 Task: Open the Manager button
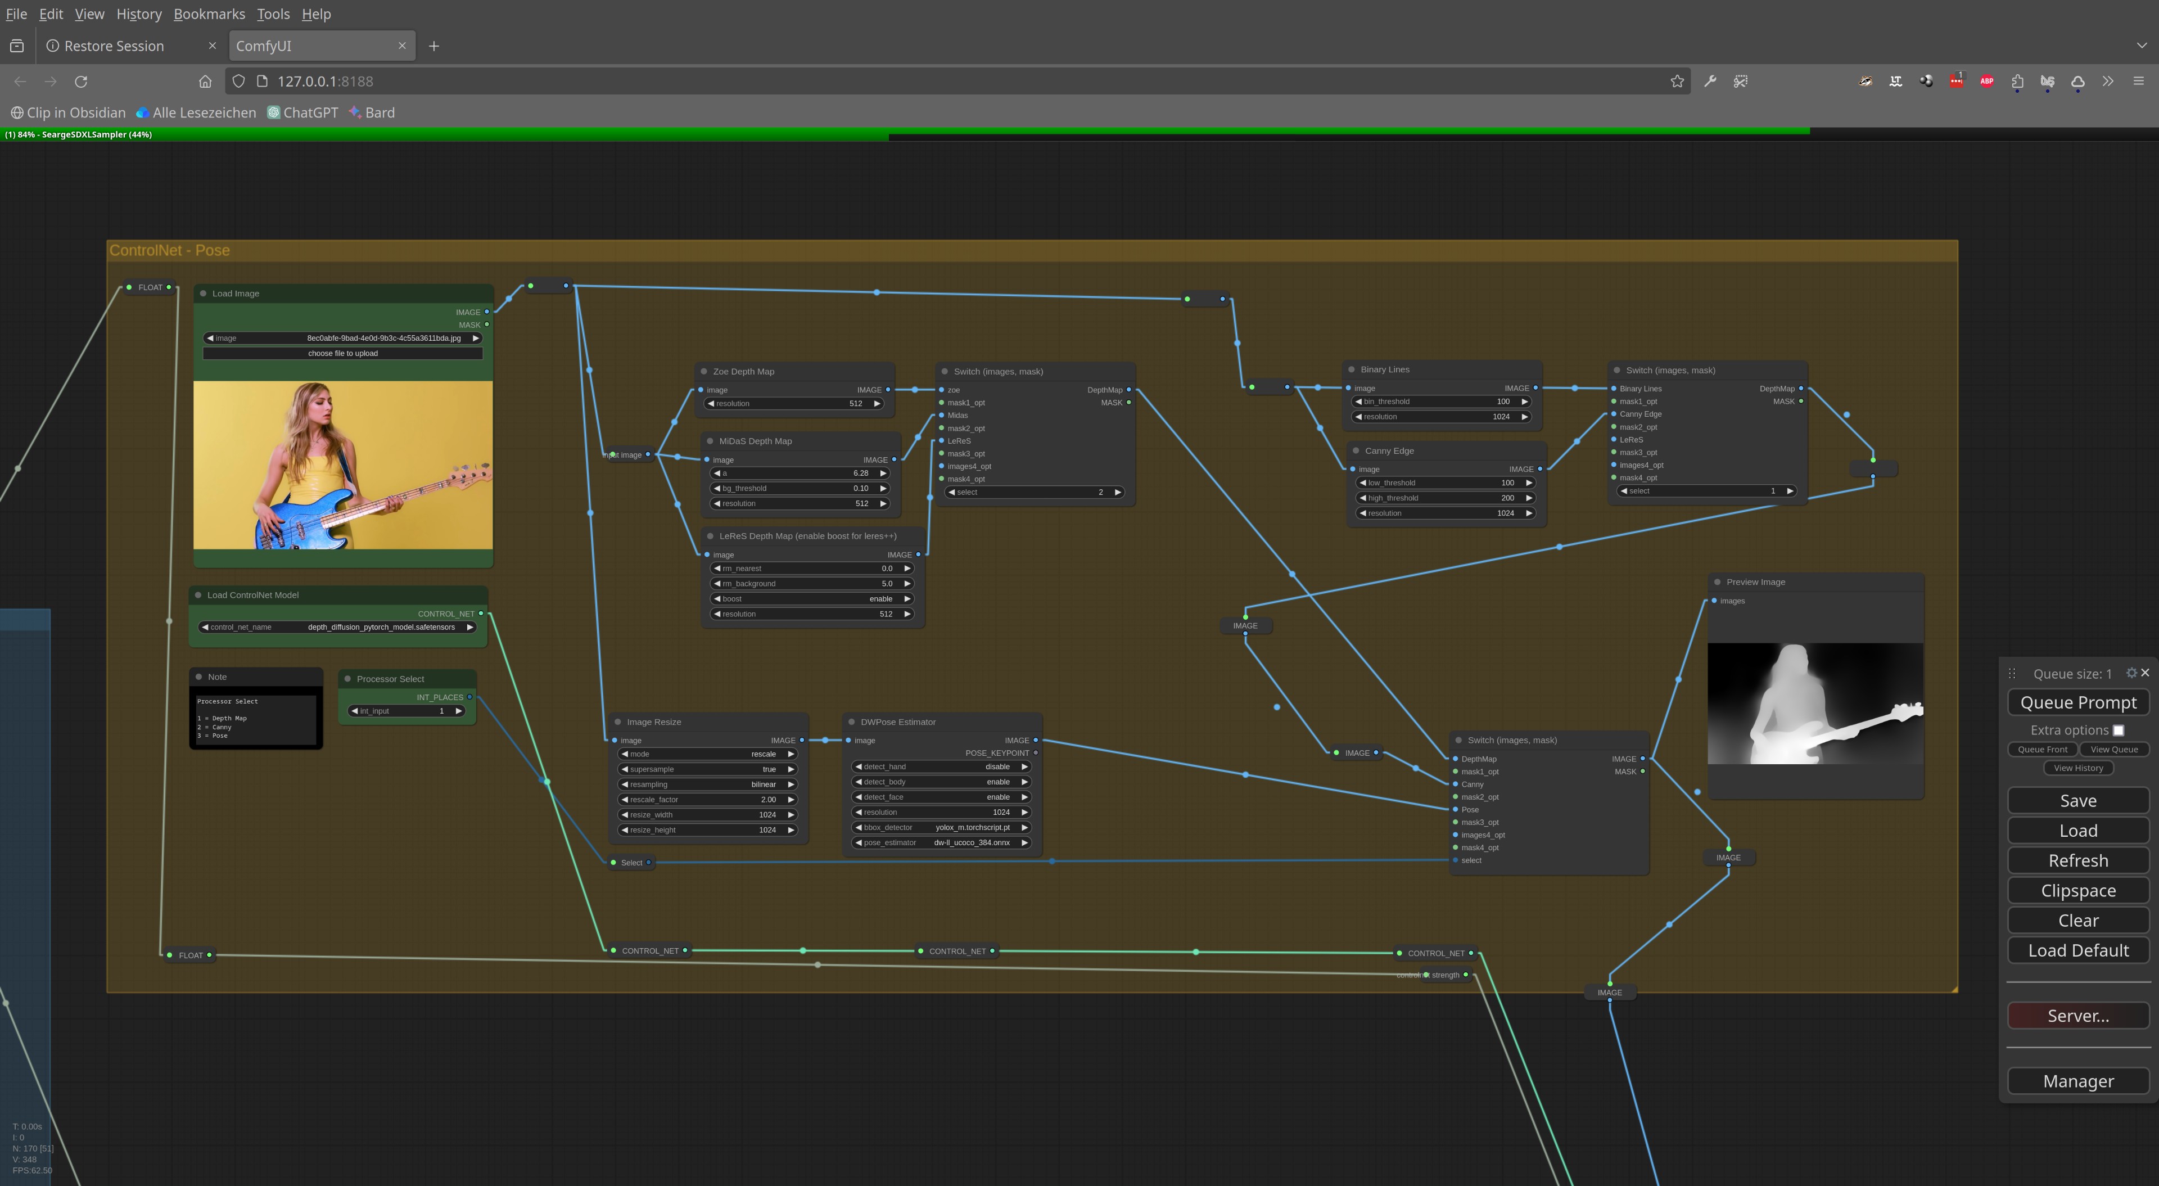(2077, 1081)
